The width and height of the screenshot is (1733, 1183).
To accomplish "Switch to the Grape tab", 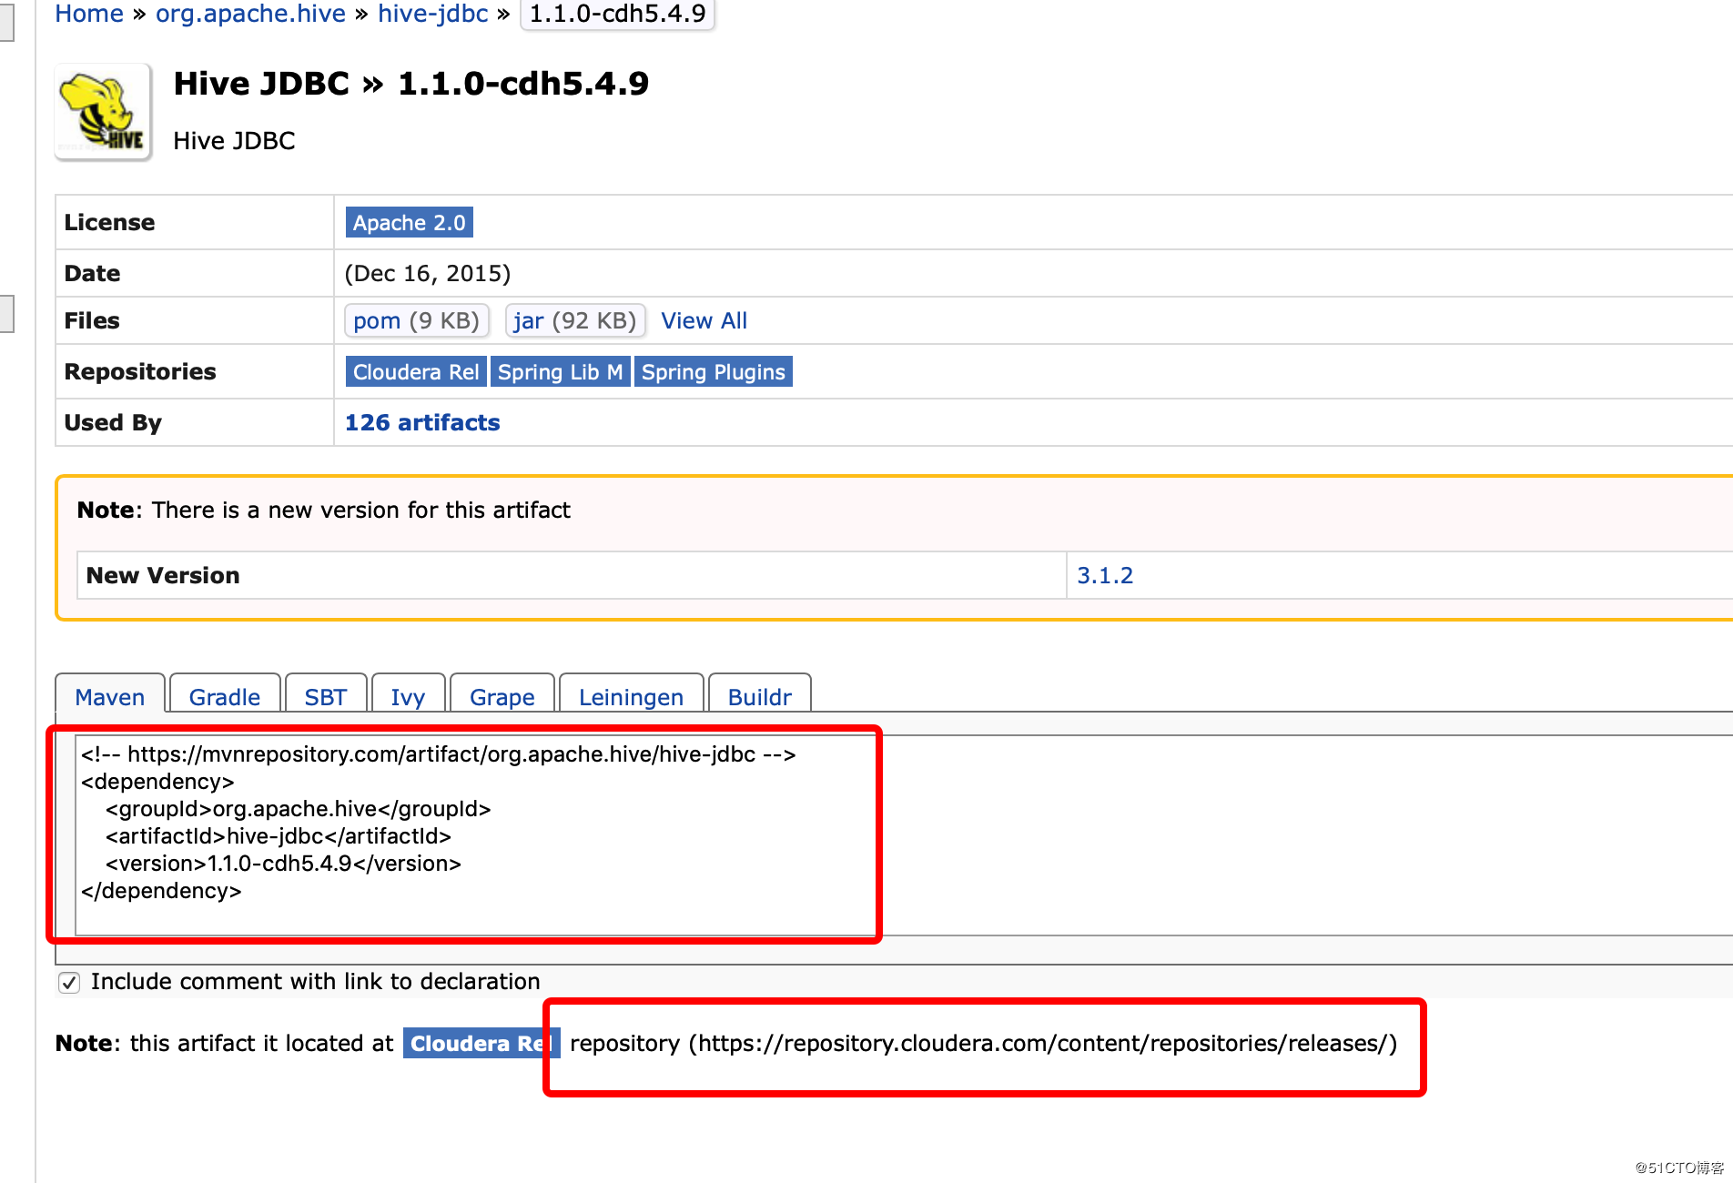I will pyautogui.click(x=502, y=696).
